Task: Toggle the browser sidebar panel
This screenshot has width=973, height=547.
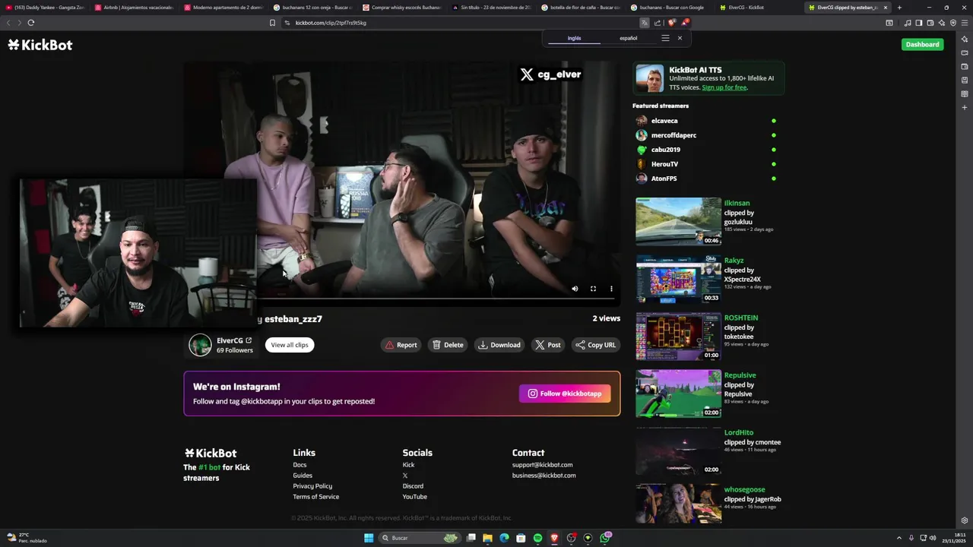Action: 918,23
